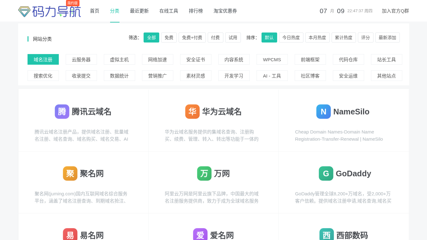Select the 内容系统 category
This screenshot has width=427, height=240.
(x=234, y=59)
